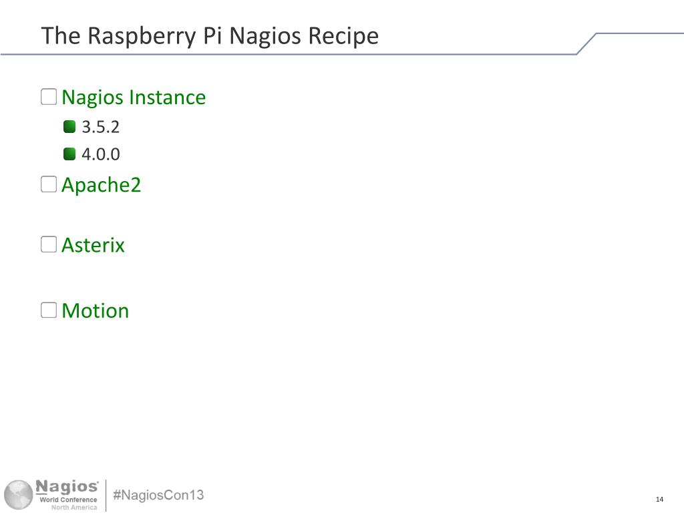Click the 4.0.0 version text
Screen dimensions: 684x513
tap(100, 154)
